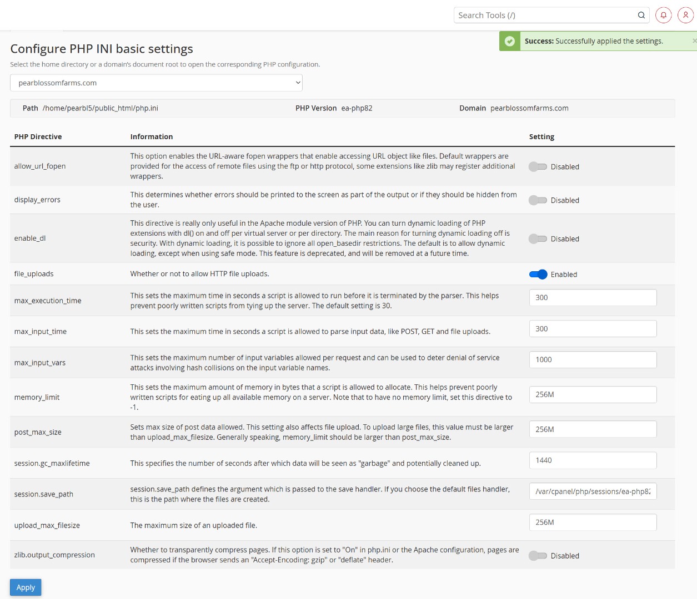The height and width of the screenshot is (599, 697).
Task: Click the Enabled label for file_uploads
Action: 564,275
